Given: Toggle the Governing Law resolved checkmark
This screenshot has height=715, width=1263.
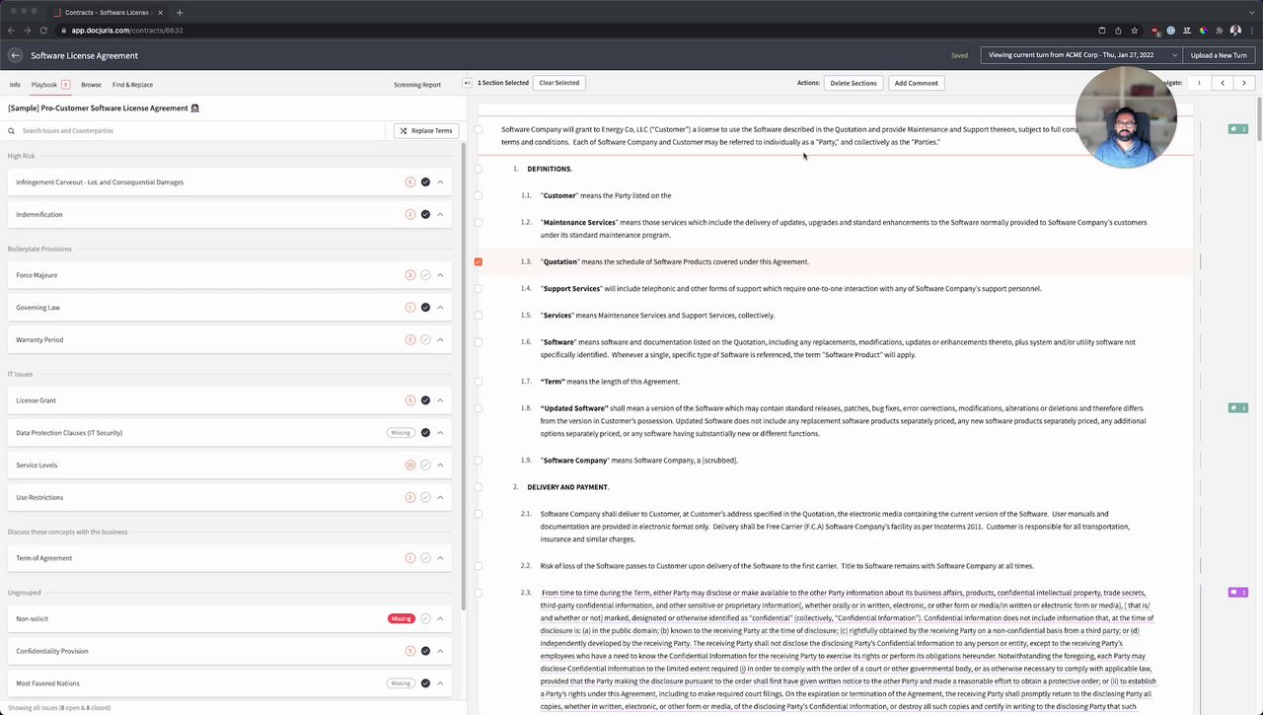Looking at the screenshot, I should 425,308.
